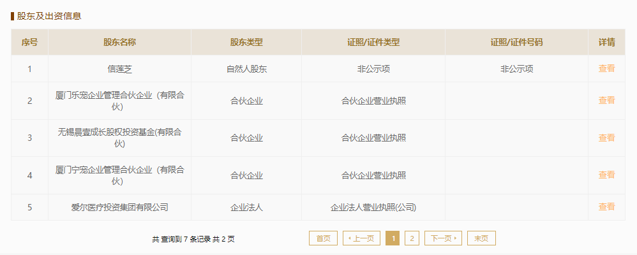Go to 首页 first page

(324, 238)
